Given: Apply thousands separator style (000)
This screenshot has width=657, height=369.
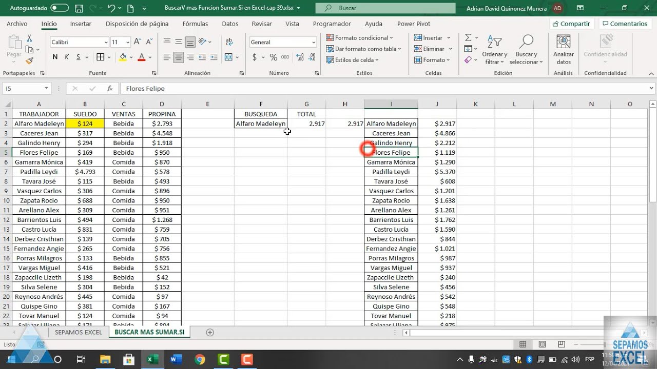Looking at the screenshot, I should pyautogui.click(x=285, y=57).
